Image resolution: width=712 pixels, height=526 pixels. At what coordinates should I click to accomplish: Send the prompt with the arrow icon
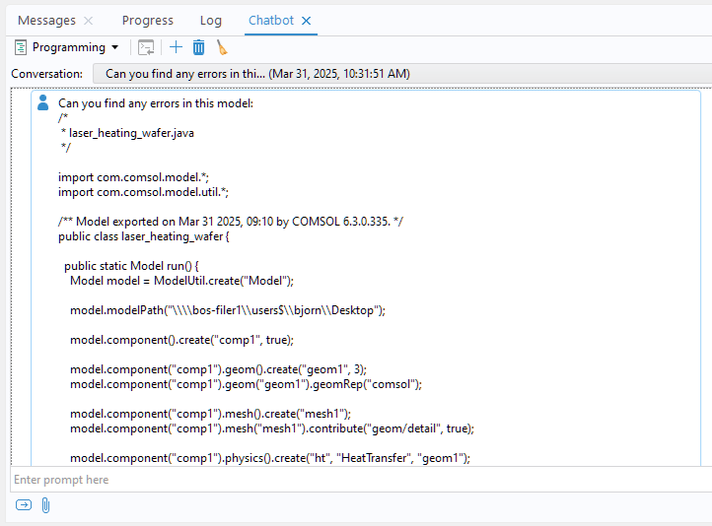point(23,505)
